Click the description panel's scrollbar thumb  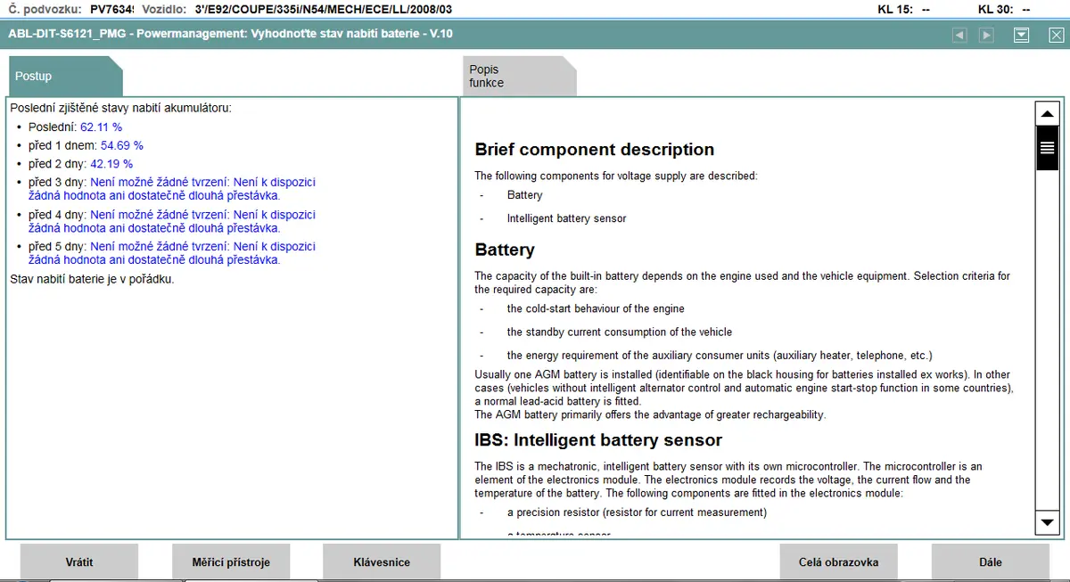coord(1046,148)
